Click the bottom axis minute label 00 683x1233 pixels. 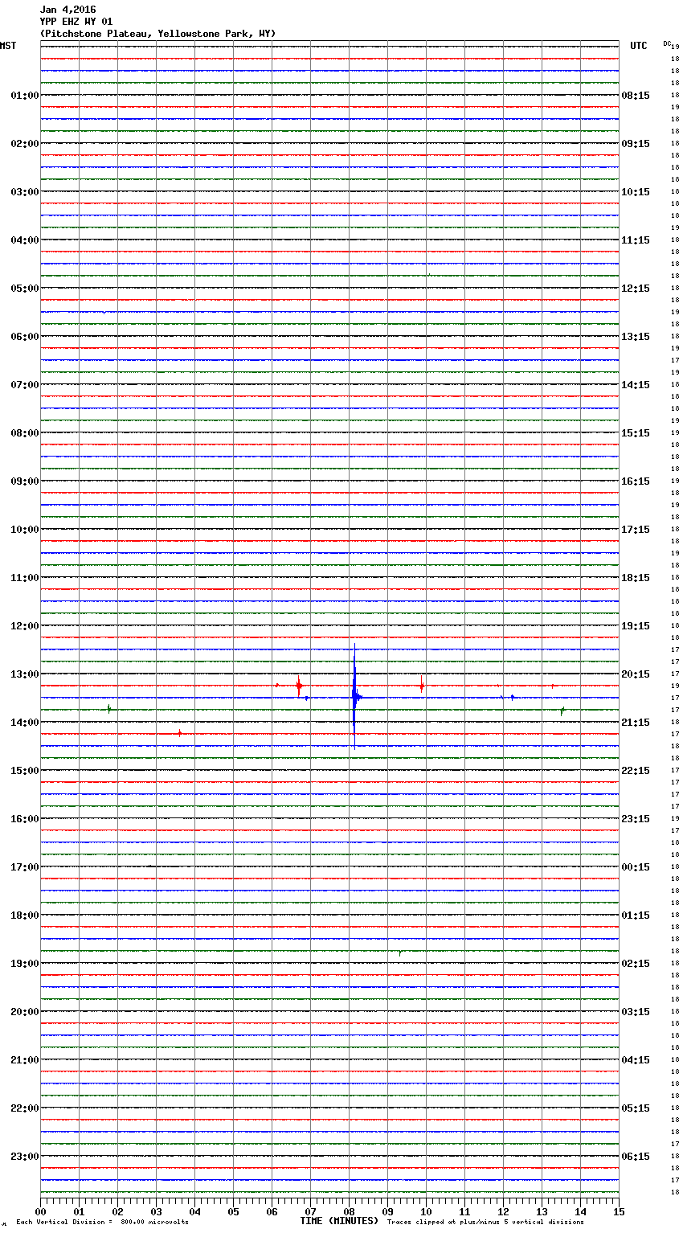tap(40, 1212)
